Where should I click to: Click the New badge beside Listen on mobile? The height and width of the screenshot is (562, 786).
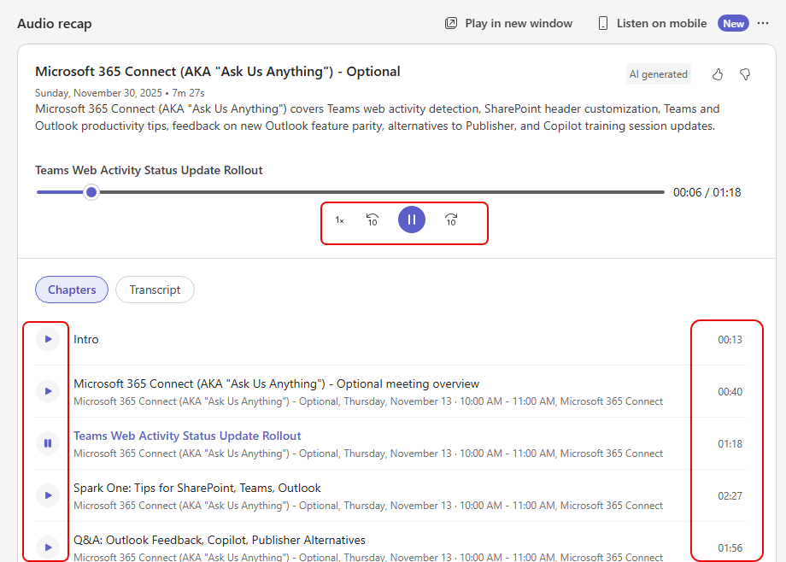733,23
